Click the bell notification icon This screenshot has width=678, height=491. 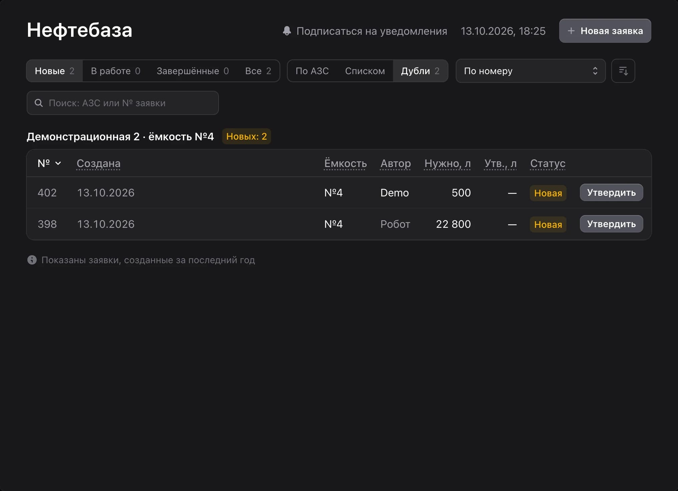coord(287,31)
